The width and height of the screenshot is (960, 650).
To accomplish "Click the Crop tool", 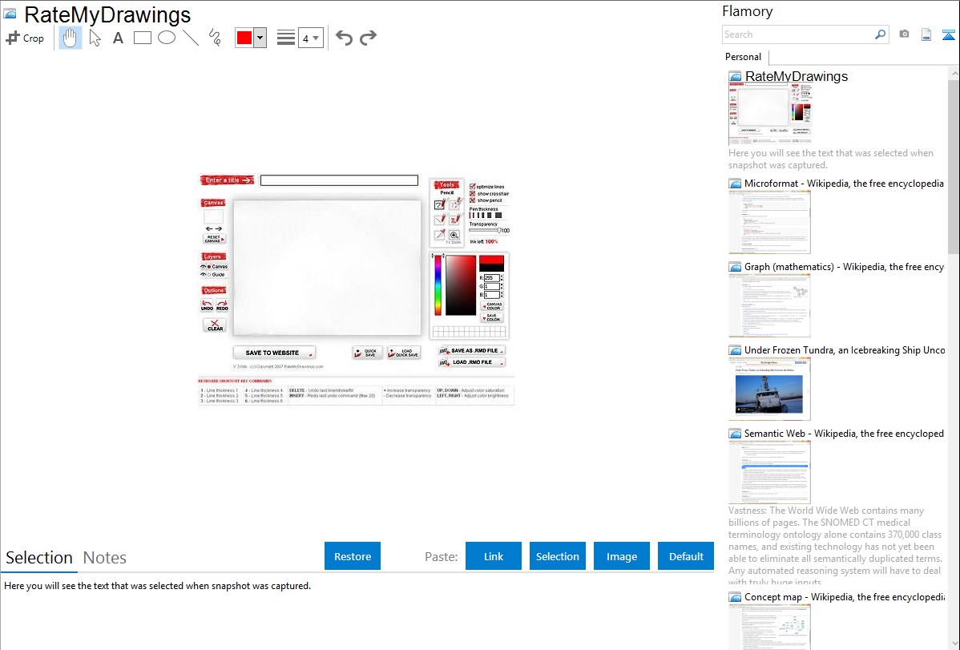I will [x=25, y=38].
